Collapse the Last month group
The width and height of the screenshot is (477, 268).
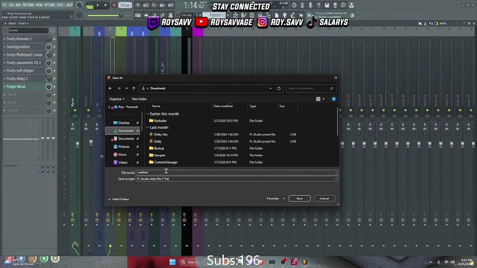pyautogui.click(x=148, y=128)
